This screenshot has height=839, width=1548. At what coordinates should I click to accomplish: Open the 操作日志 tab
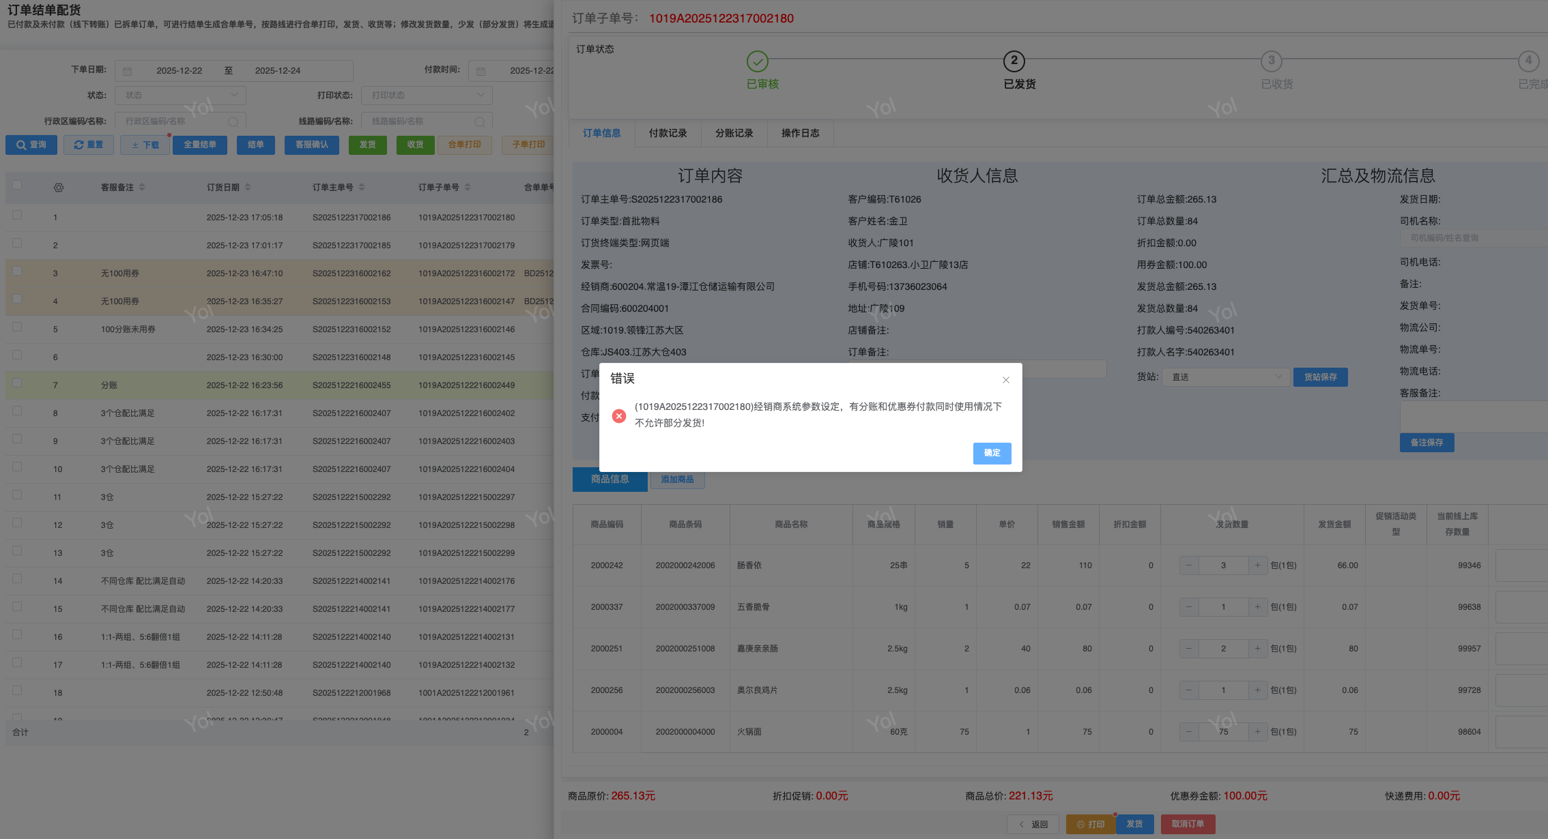[x=800, y=133]
